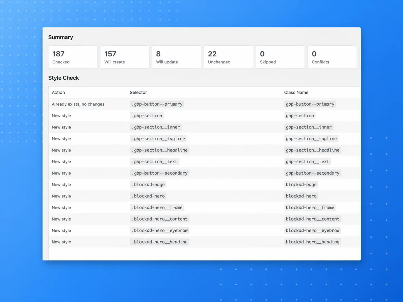Click the .blockad-hero__eyebrow selector

pyautogui.click(x=160, y=231)
